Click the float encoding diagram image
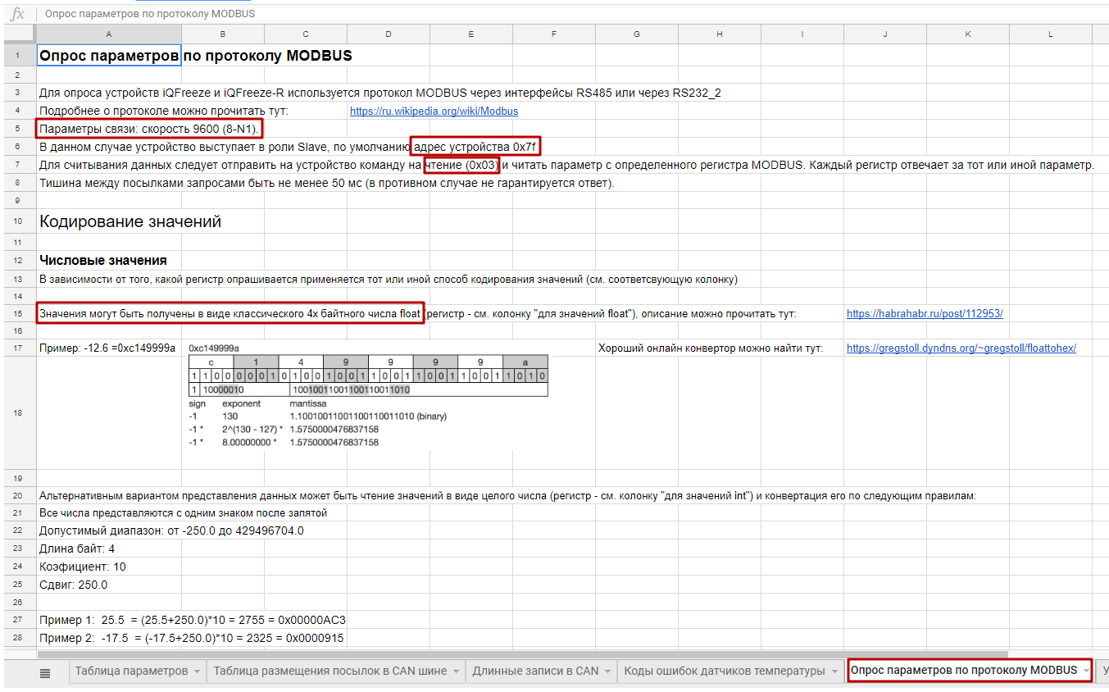 pos(367,401)
